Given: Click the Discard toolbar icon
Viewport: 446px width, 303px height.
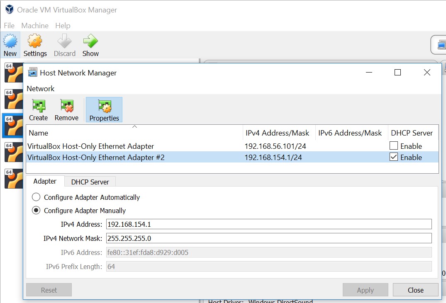Looking at the screenshot, I should click(65, 45).
